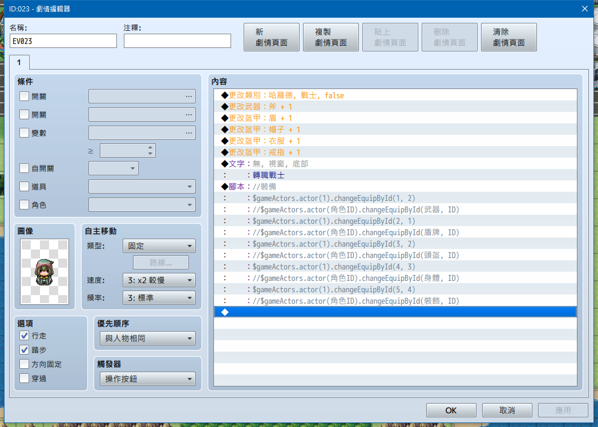The image size is (598, 427).
Task: Open the 角色 condition dropdown
Action: tap(142, 205)
